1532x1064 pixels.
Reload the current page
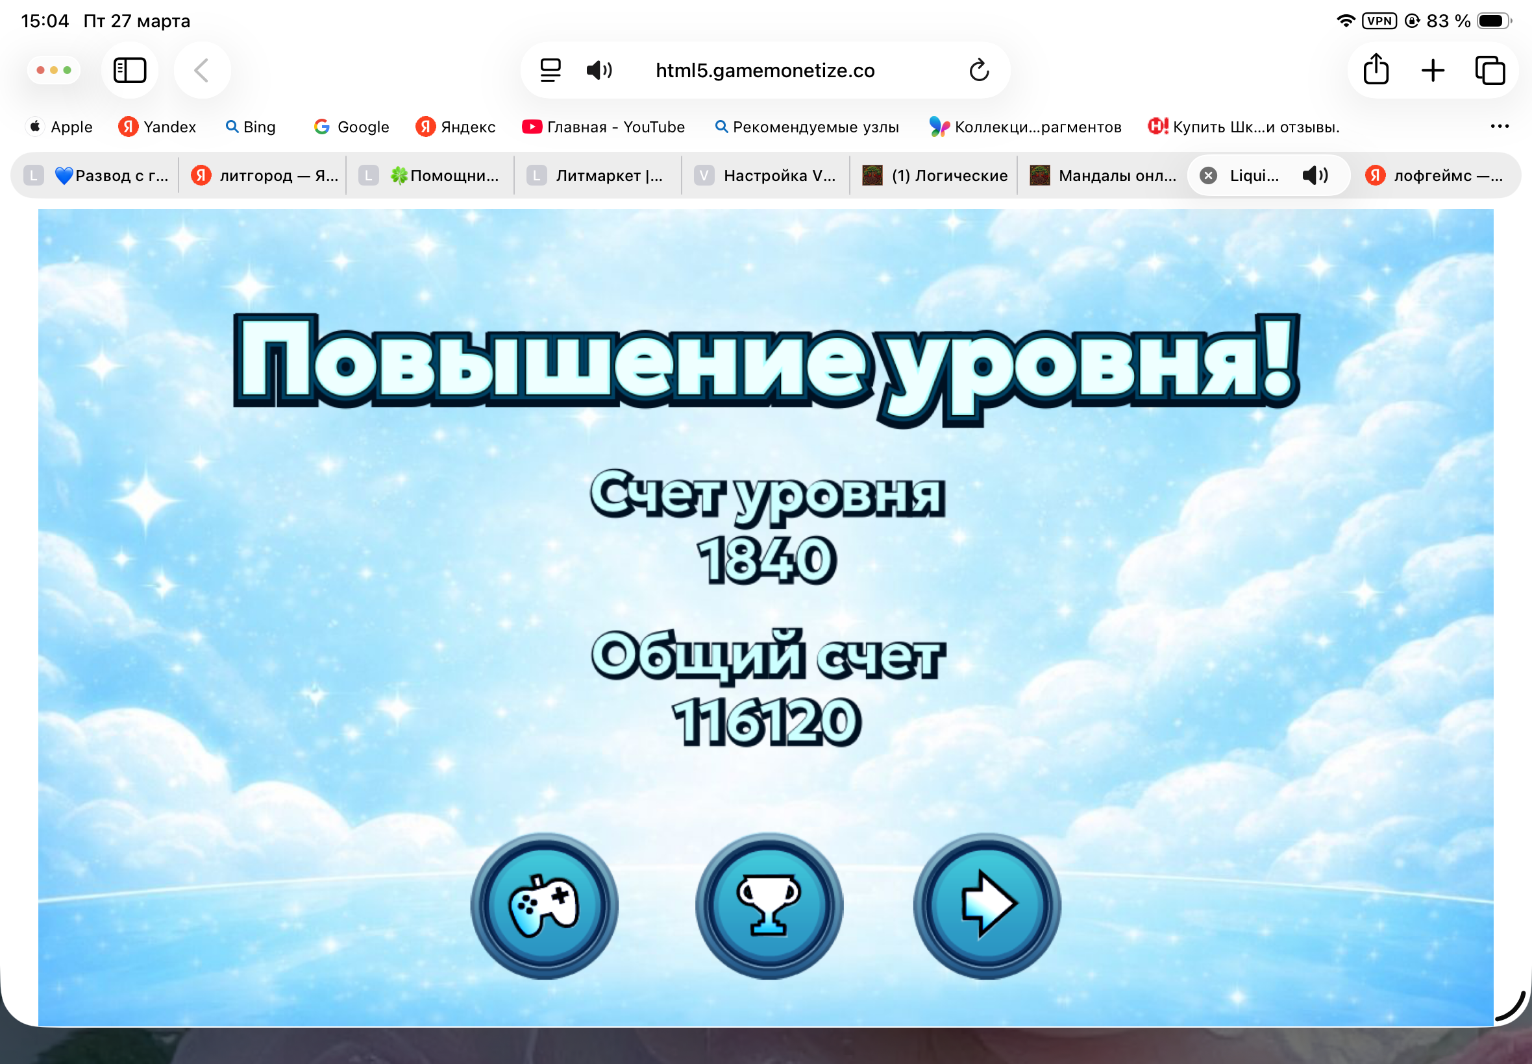coord(978,70)
